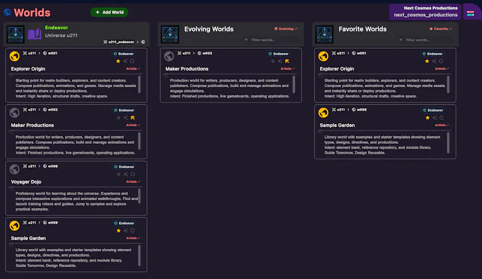Click description scrollbar on Favorite Worlds Explorer Origin
Viewport: 482px width, 279px height.
click(x=448, y=84)
